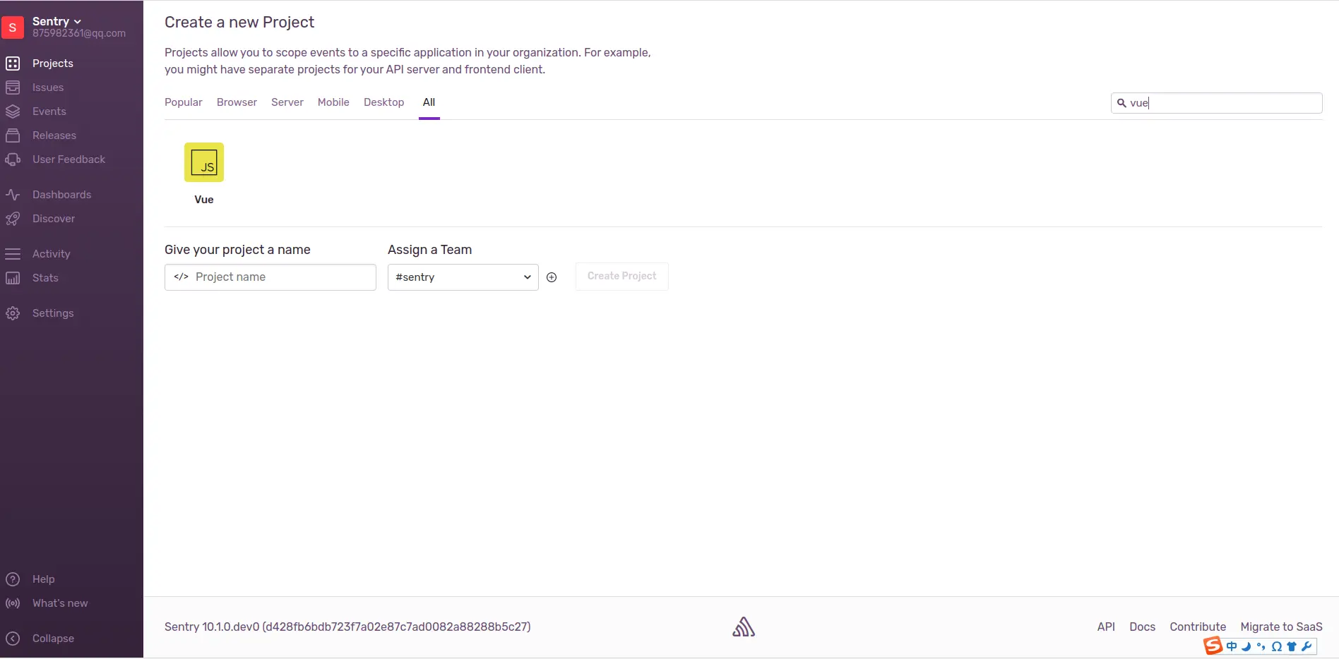Switch to the Desktop tab
Viewport: 1339px width, 659px height.
pyautogui.click(x=384, y=102)
